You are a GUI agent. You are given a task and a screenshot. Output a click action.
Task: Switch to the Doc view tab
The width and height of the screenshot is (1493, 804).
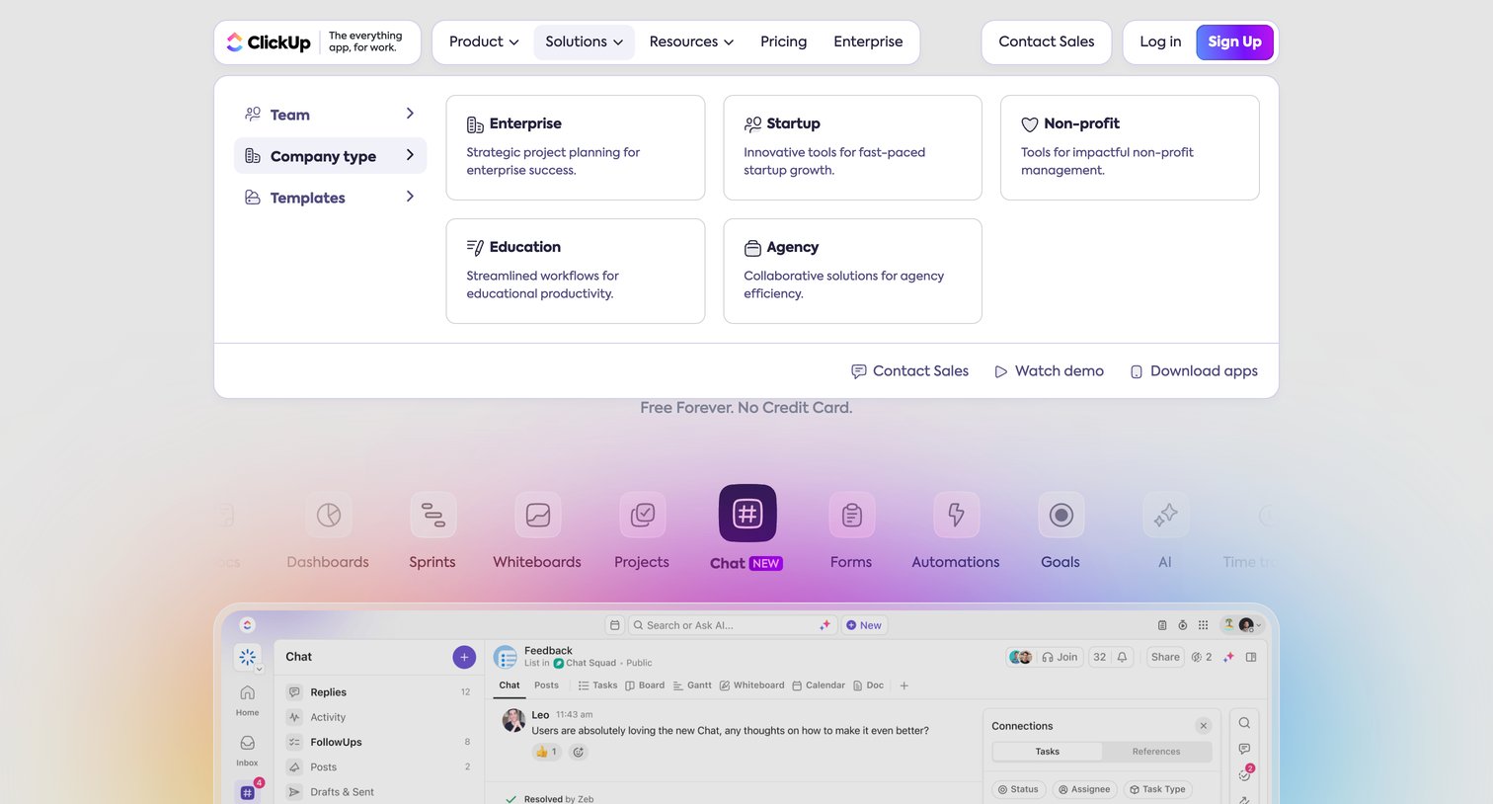(x=868, y=685)
